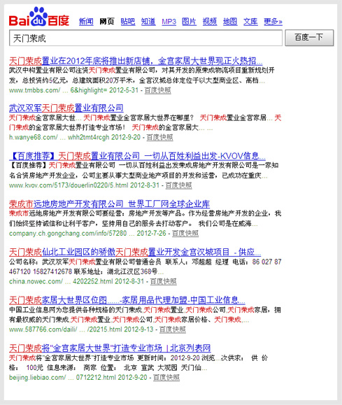The height and width of the screenshot is (405, 342).
Task: Click the search box containing 天门荣成
Action: tap(145, 38)
